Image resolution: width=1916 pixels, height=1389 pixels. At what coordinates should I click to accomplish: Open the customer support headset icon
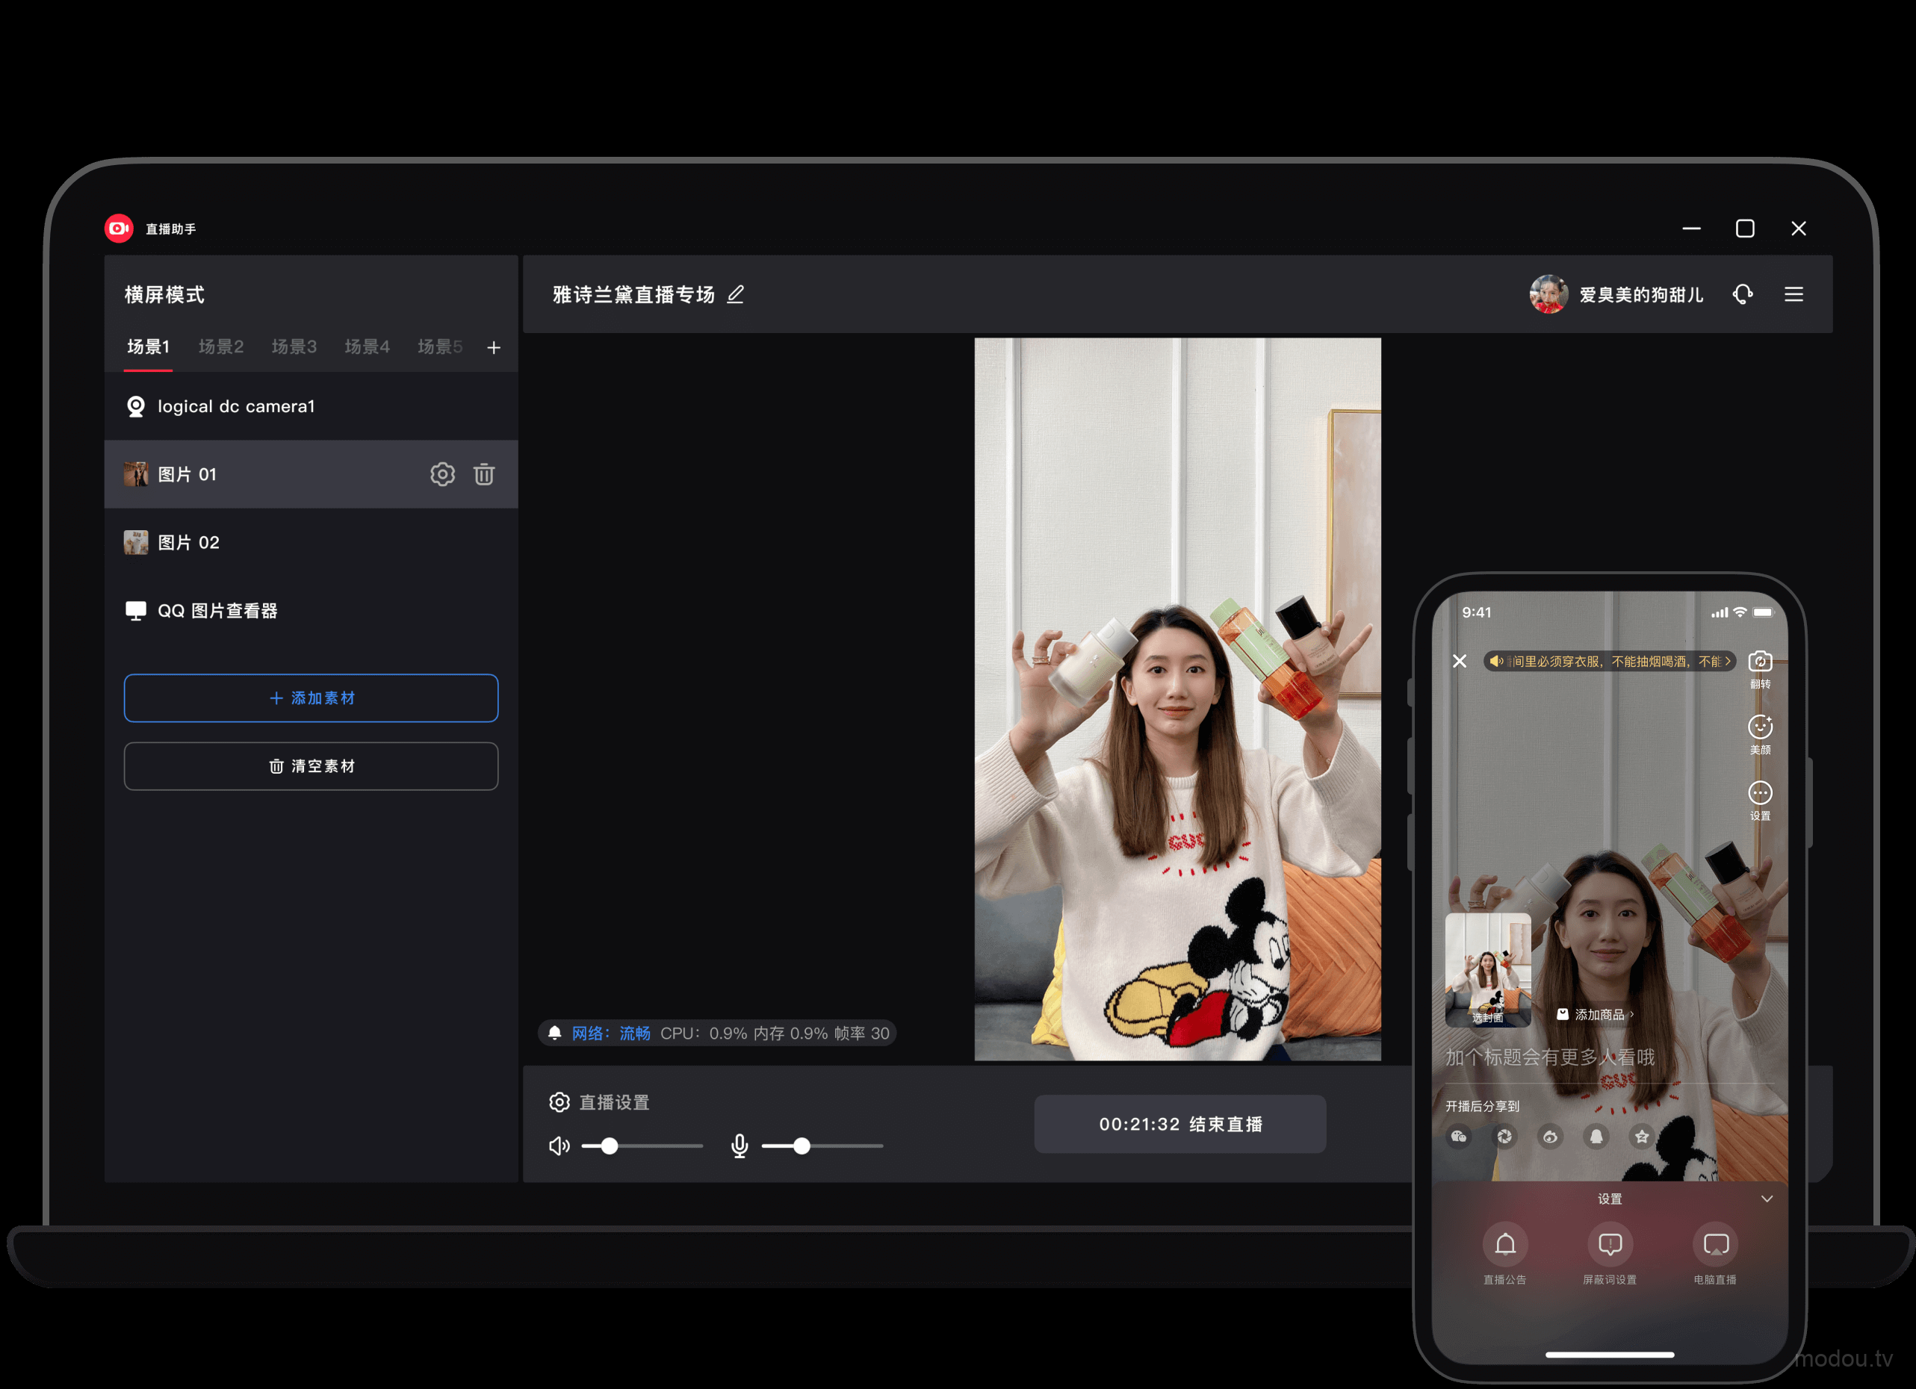coord(1743,293)
